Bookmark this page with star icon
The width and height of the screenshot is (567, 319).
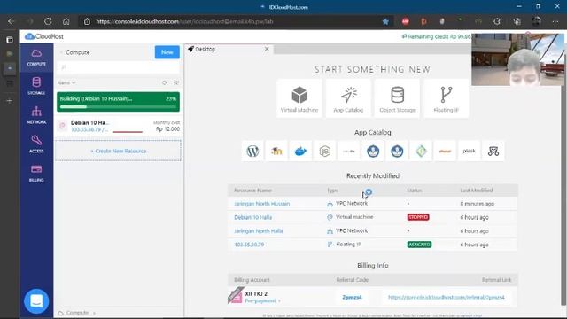pos(385,21)
